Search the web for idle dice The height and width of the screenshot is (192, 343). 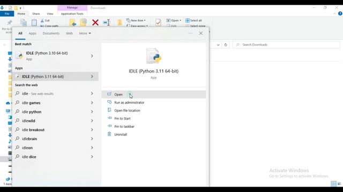tap(29, 157)
